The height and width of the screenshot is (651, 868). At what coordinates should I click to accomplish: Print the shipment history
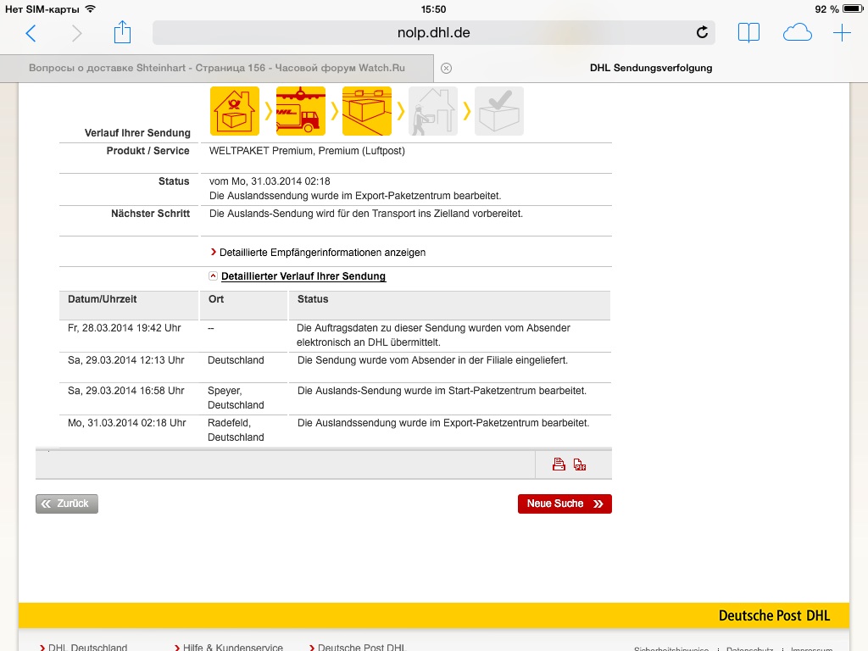(559, 465)
